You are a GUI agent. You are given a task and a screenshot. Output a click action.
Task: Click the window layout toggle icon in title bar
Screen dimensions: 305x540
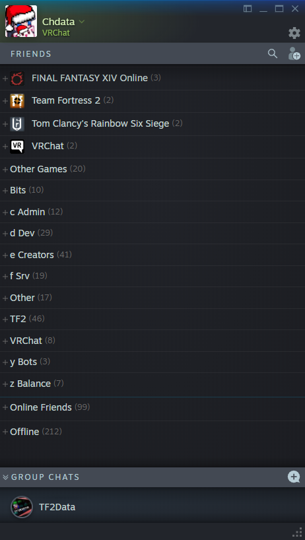(248, 9)
